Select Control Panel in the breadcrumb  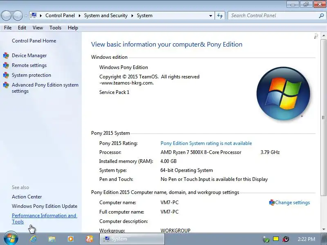60,16
